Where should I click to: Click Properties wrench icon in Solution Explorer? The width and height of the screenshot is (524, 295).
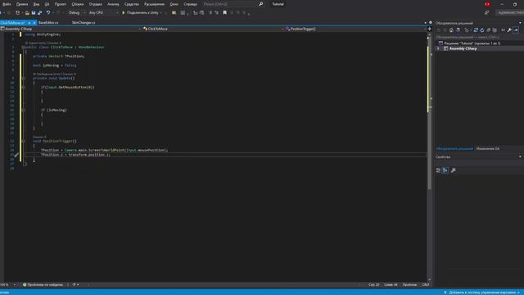pyautogui.click(x=509, y=30)
